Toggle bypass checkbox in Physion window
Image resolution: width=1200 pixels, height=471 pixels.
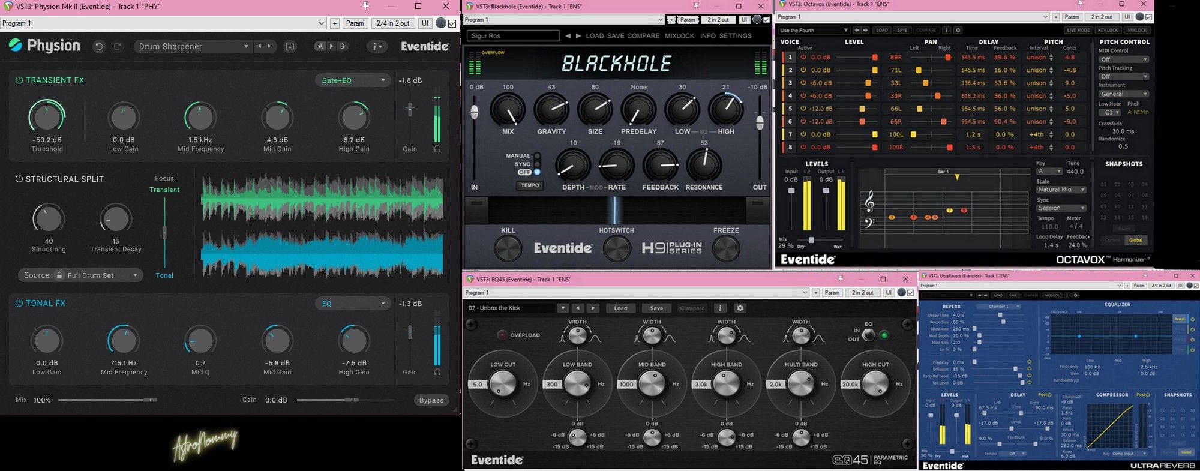(x=452, y=23)
